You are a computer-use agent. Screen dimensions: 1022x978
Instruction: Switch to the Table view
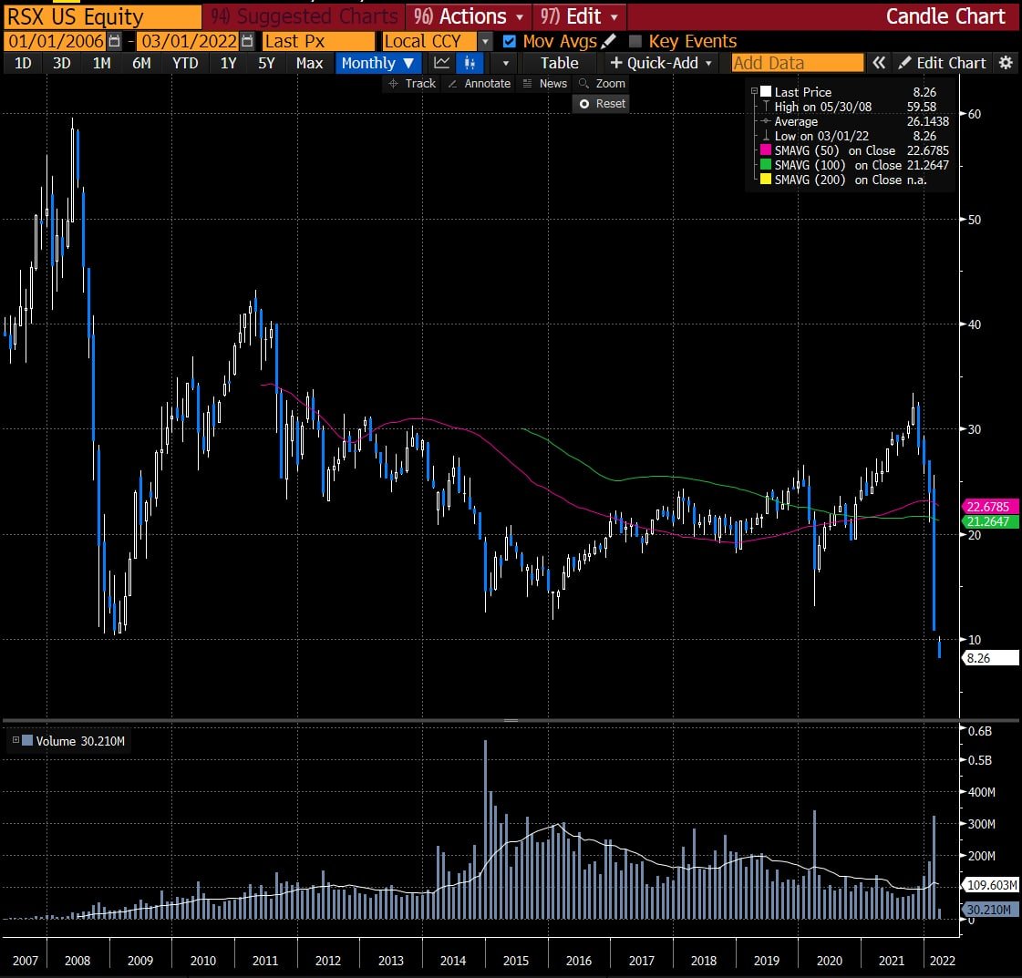(558, 63)
